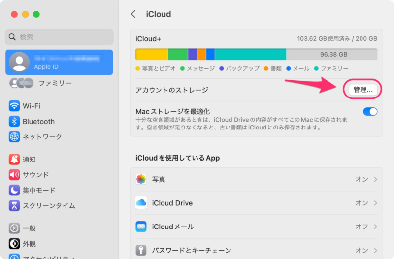Open ファミリー sharing settings

point(59,83)
